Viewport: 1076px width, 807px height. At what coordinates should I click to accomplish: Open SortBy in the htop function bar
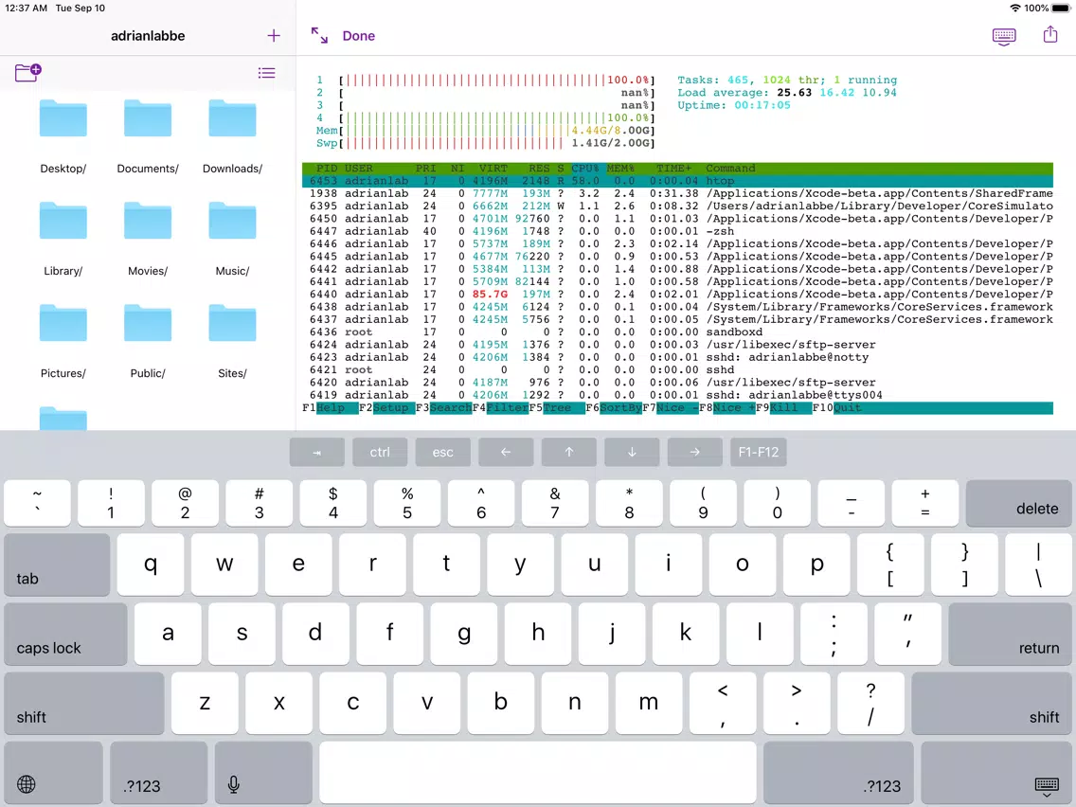pos(614,407)
